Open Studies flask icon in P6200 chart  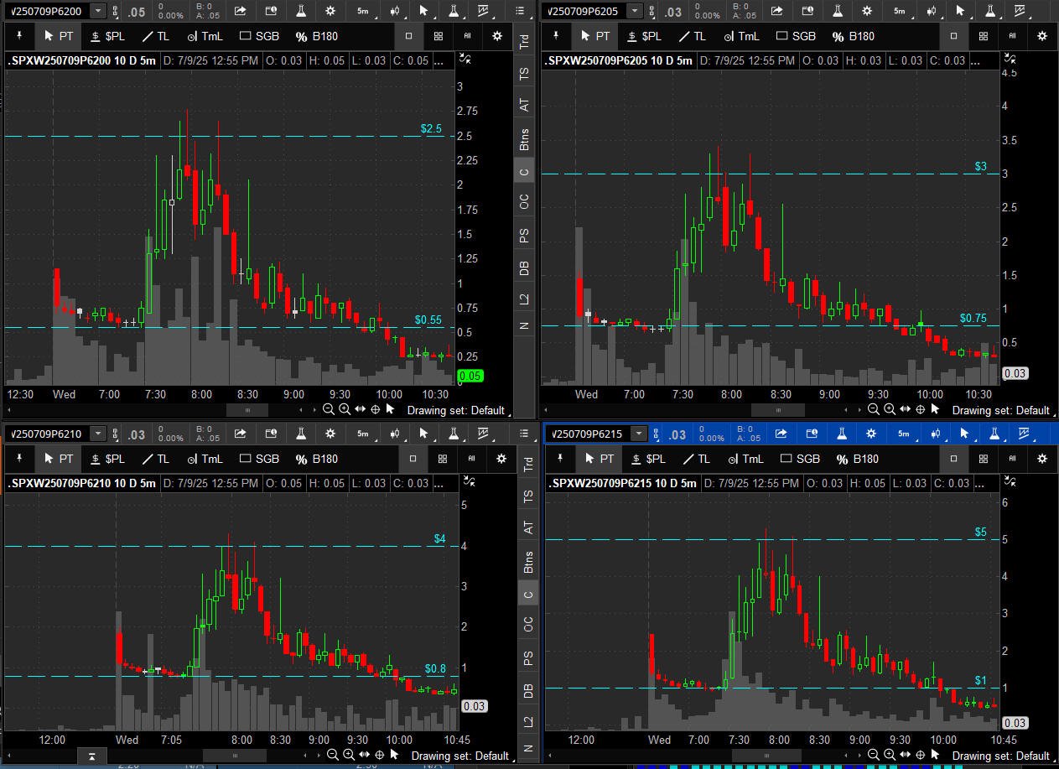pos(301,11)
